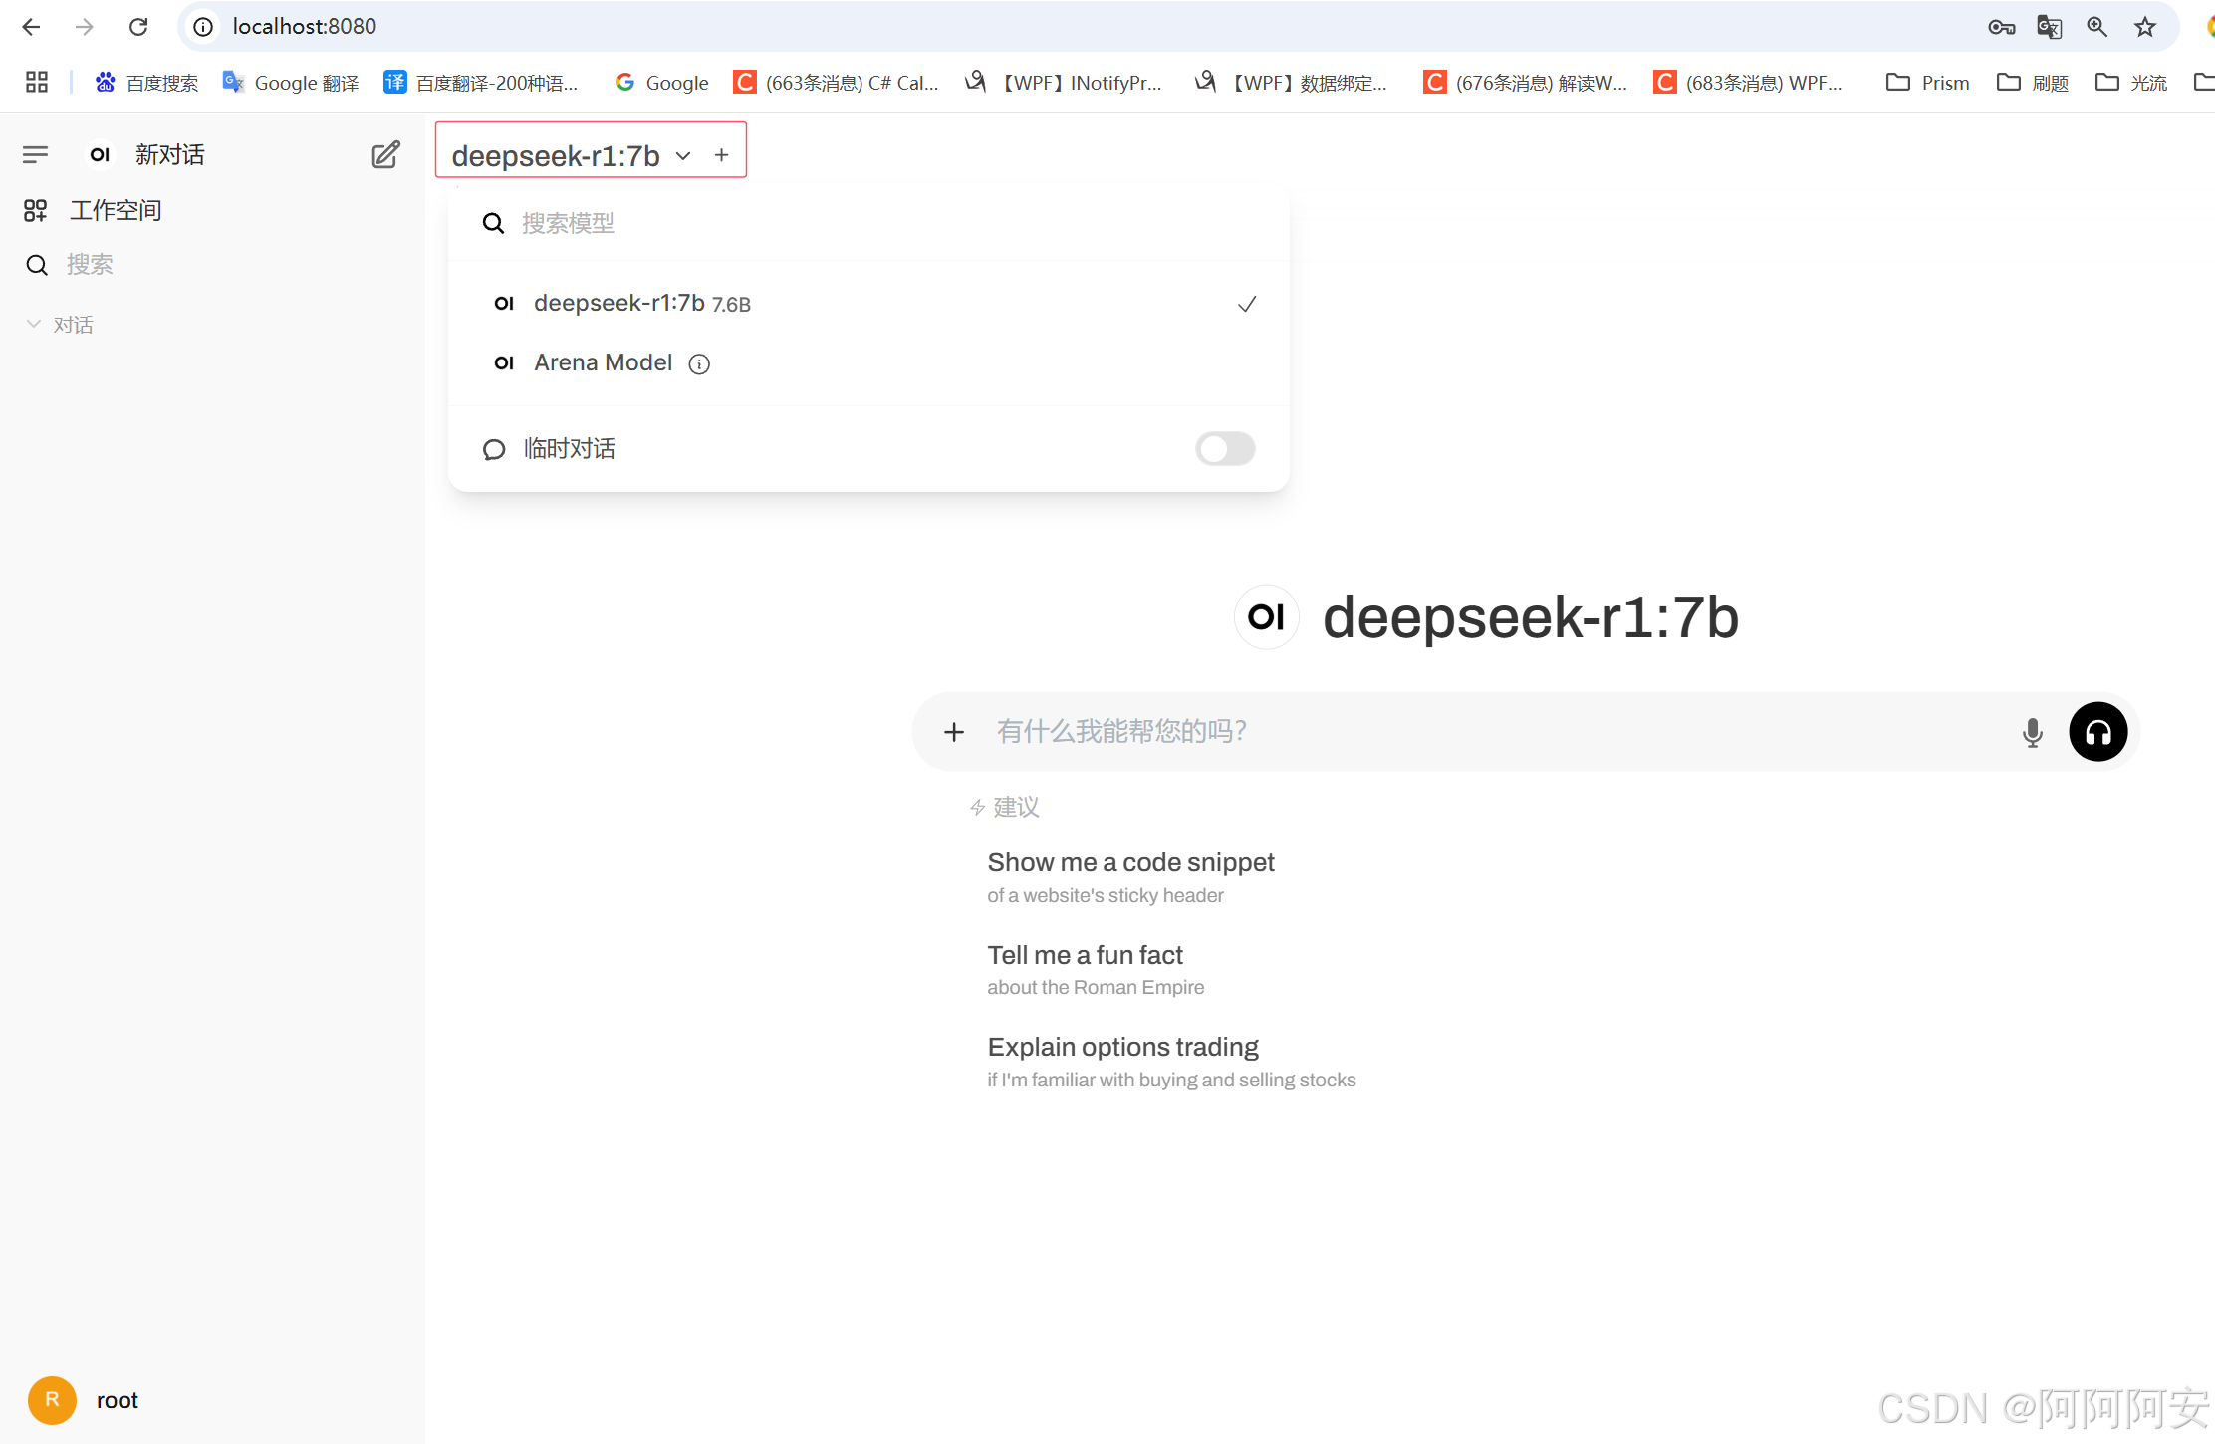Open 【WPF】INotifyPr bookmark

(x=1064, y=83)
